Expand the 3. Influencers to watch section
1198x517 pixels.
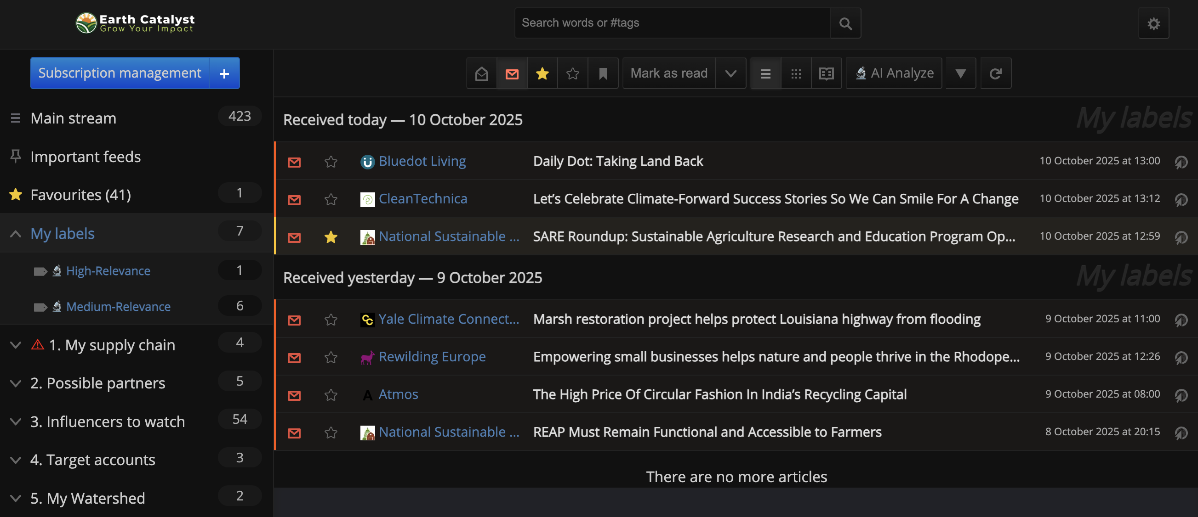click(x=15, y=421)
